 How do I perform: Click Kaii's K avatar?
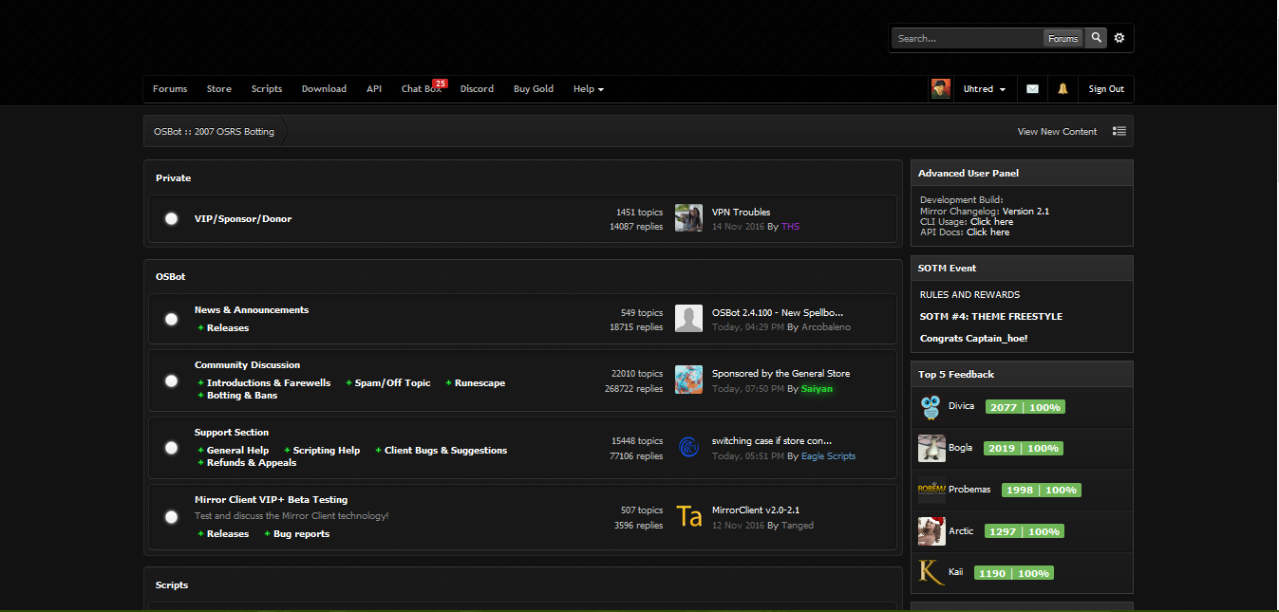tap(931, 572)
